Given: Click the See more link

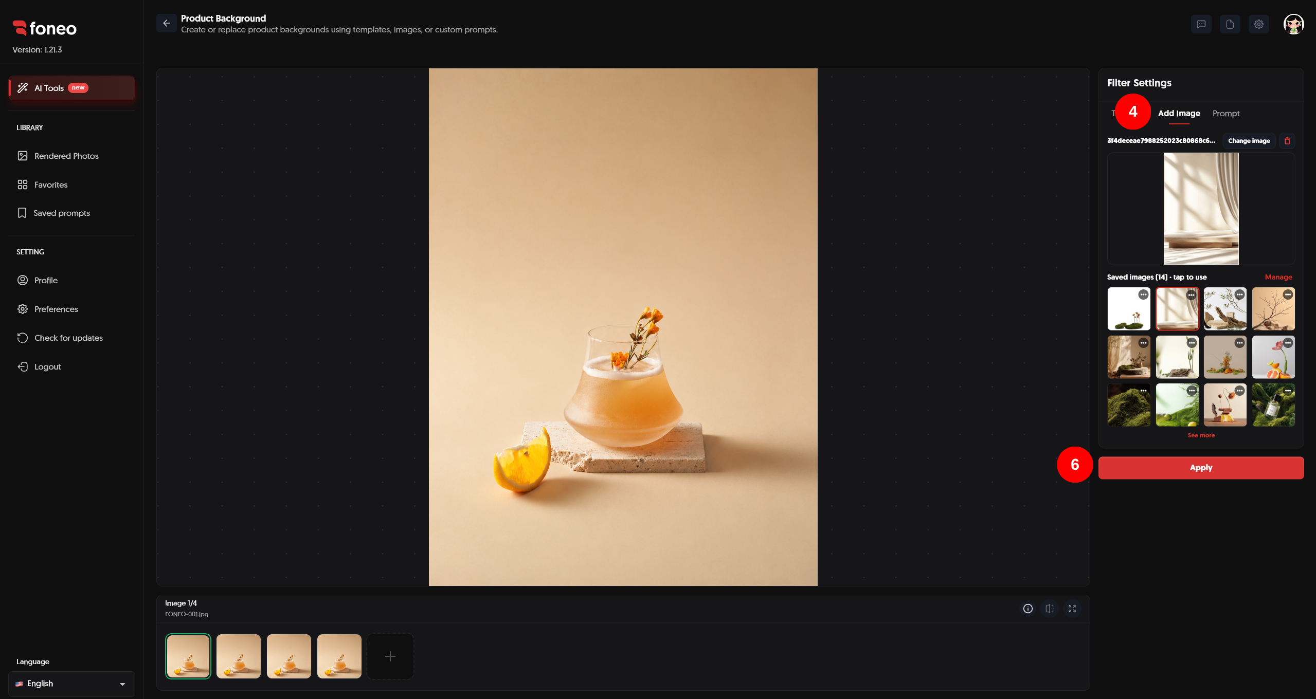Looking at the screenshot, I should click(1201, 435).
